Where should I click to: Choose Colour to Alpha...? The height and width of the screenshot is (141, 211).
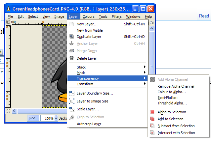coord(179,92)
